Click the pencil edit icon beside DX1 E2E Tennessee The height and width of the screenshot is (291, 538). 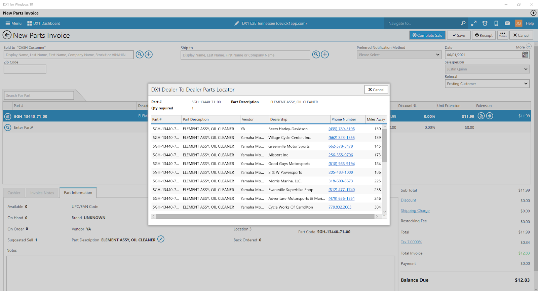point(237,23)
